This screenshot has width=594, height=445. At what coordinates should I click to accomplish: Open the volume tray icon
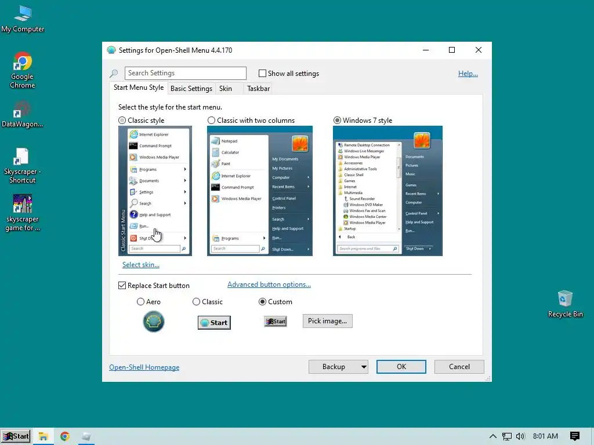pyautogui.click(x=520, y=436)
